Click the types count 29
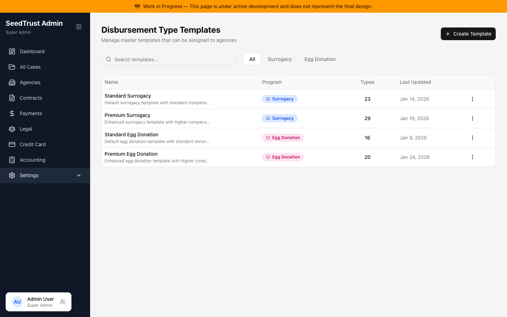 tap(367, 118)
